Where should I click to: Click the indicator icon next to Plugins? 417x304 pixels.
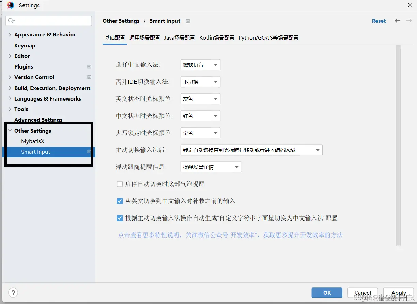pos(89,66)
